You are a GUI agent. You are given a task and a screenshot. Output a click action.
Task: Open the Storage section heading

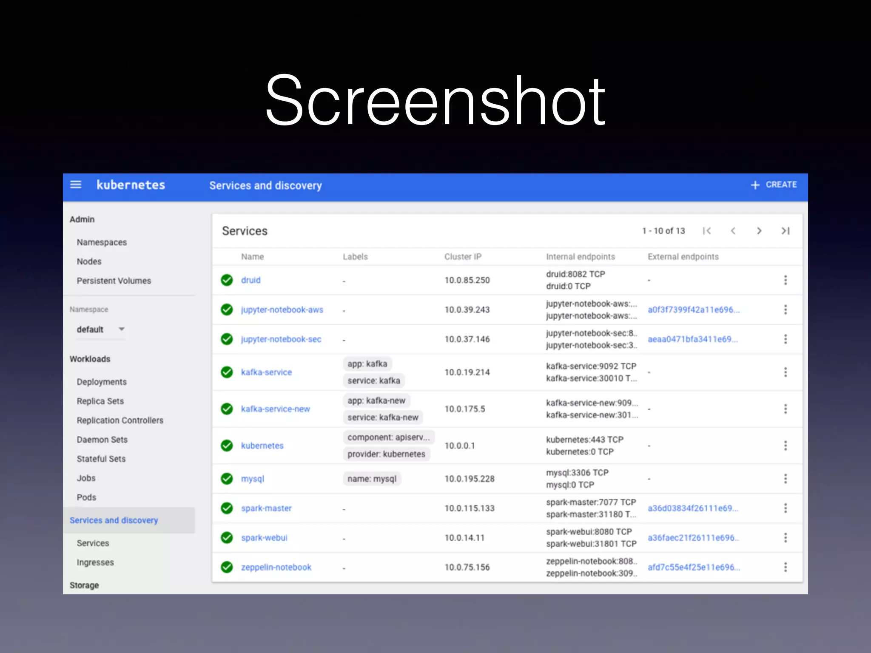[x=84, y=585]
